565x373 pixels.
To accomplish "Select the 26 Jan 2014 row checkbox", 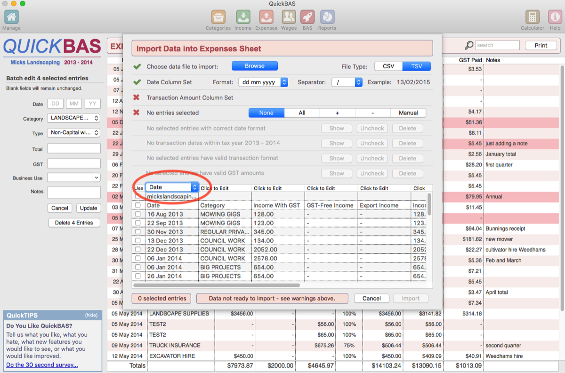I will click(138, 276).
